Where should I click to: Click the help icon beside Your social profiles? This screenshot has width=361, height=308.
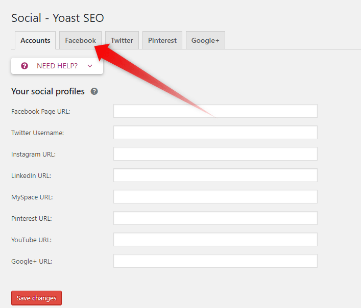94,92
